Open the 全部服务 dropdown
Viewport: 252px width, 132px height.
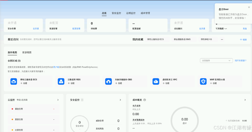216,60
